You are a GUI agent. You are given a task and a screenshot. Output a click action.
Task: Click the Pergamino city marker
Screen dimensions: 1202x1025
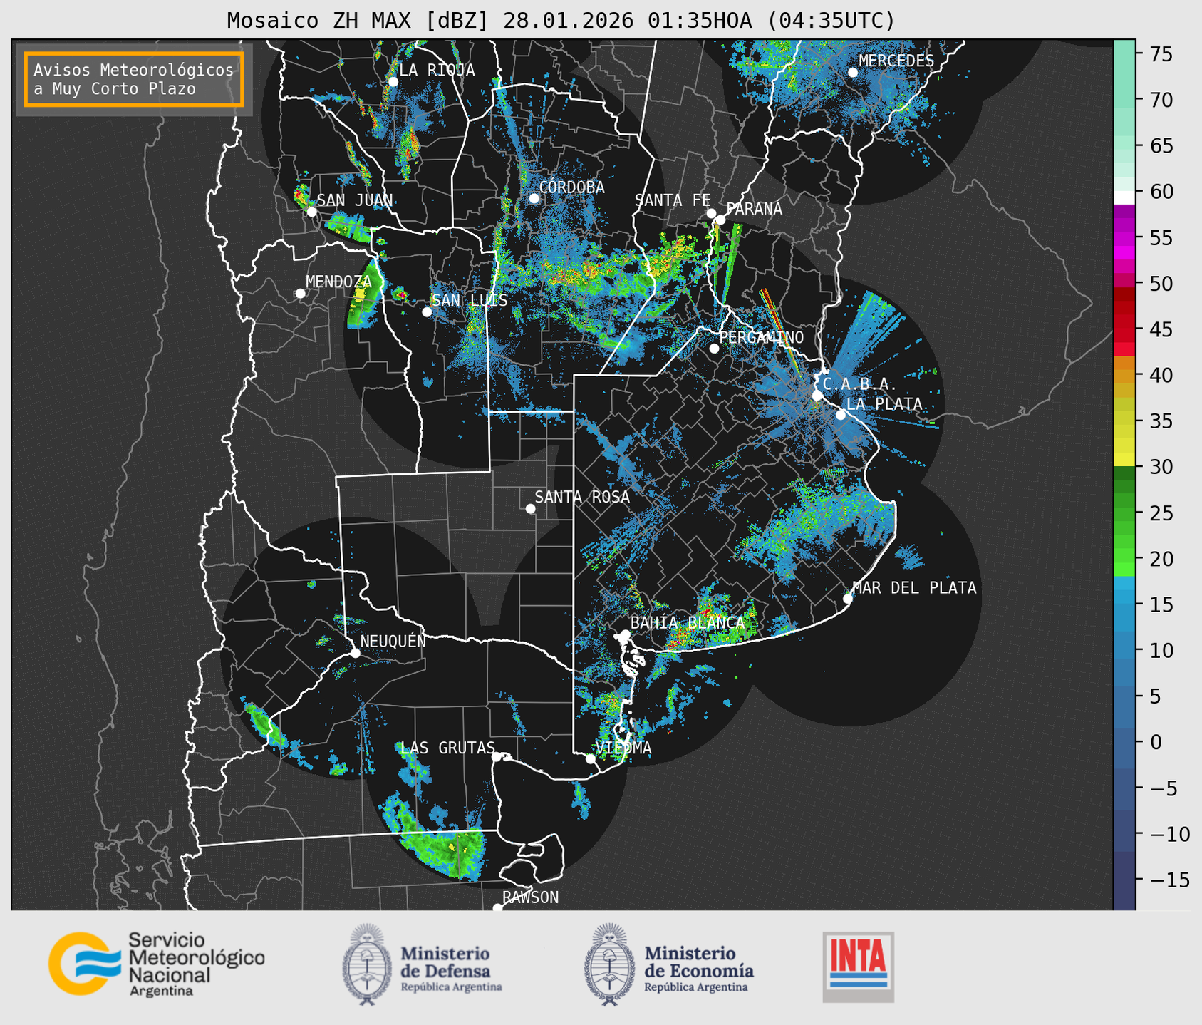(x=714, y=348)
